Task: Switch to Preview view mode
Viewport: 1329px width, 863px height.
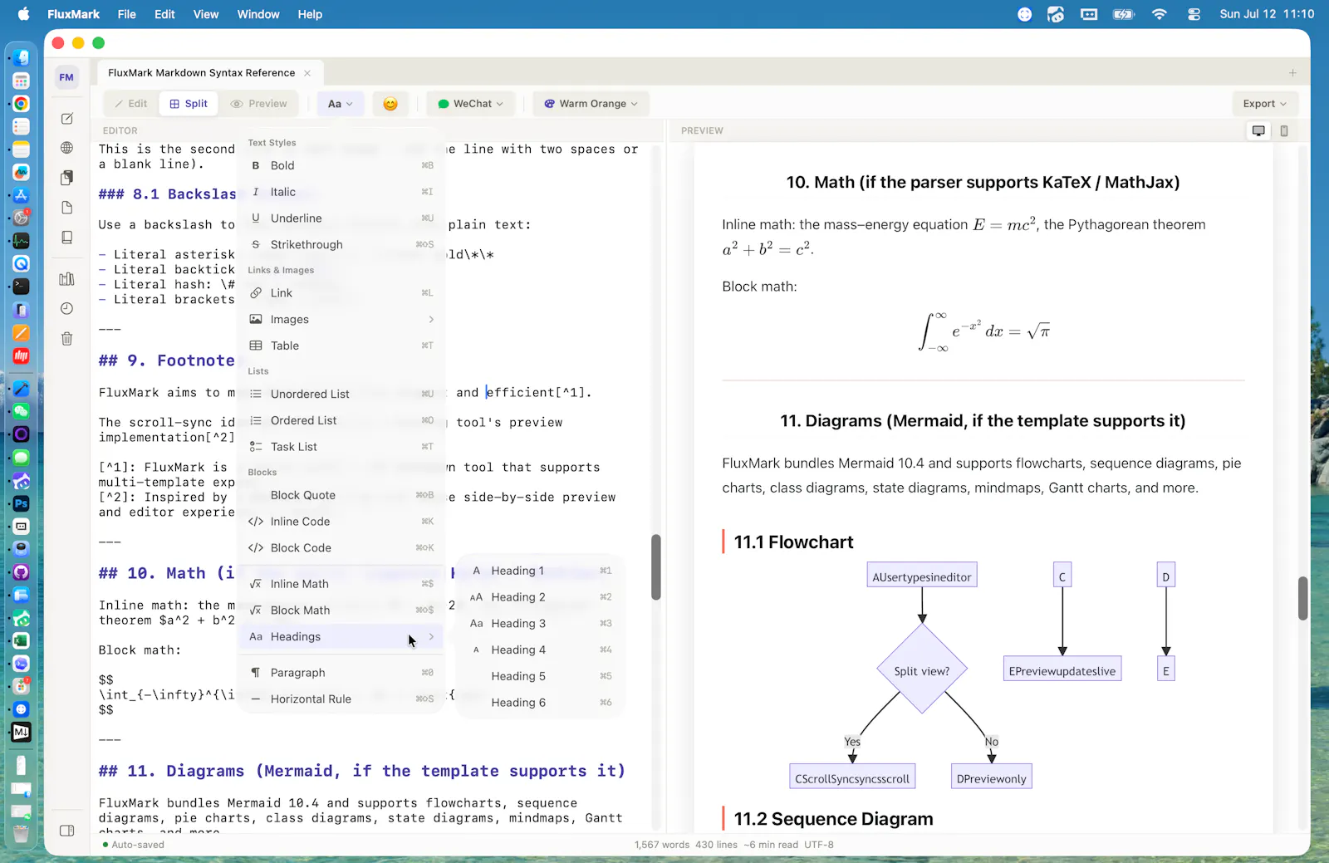Action: 258,104
